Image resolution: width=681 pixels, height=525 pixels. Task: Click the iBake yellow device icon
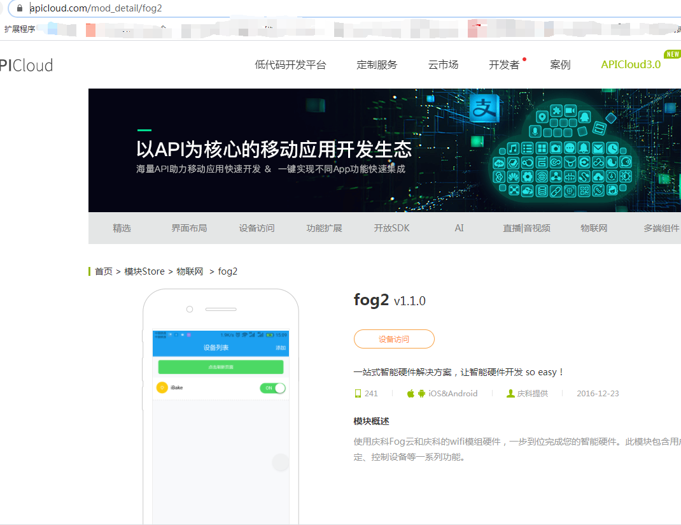click(x=162, y=387)
